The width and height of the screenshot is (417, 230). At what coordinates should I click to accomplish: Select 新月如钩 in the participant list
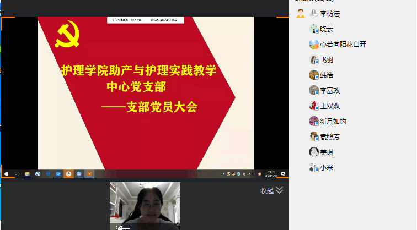coord(333,121)
